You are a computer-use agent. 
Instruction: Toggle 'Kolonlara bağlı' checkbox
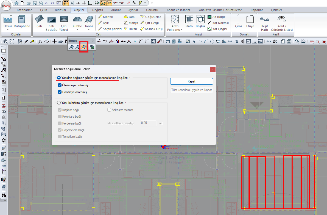pyautogui.click(x=60, y=117)
